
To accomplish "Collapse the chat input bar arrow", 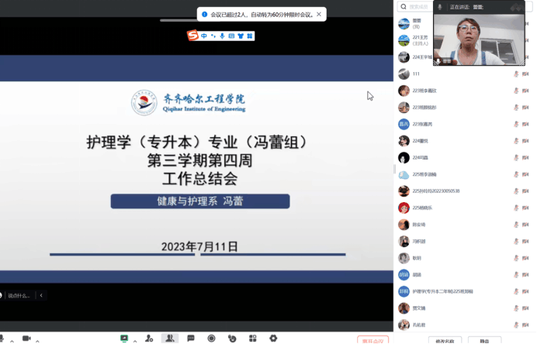I will tap(41, 295).
